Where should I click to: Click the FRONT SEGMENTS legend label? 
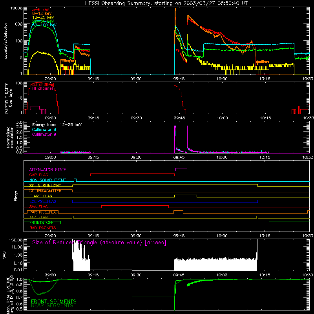coord(54,301)
